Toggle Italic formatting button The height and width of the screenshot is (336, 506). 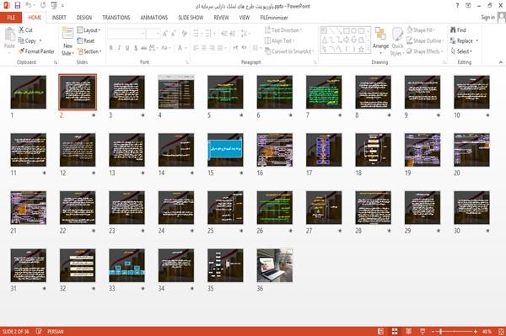pyautogui.click(x=119, y=48)
